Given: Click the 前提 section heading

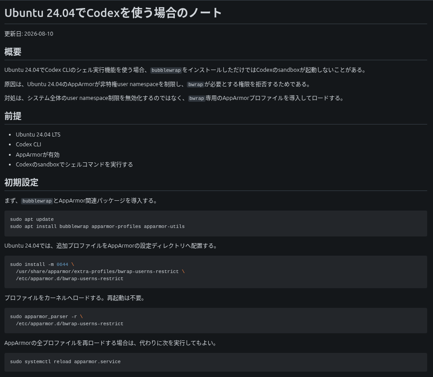Looking at the screenshot, I should (13, 116).
